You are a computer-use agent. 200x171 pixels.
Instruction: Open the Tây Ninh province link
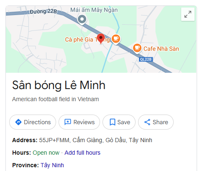pyautogui.click(x=52, y=165)
